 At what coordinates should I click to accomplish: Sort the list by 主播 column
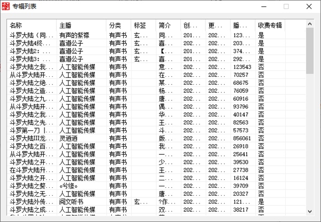coord(81,25)
